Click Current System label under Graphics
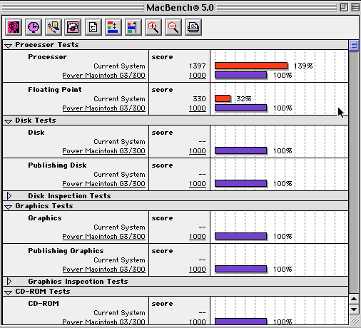Viewport: 361px width, 328px height. [x=119, y=227]
